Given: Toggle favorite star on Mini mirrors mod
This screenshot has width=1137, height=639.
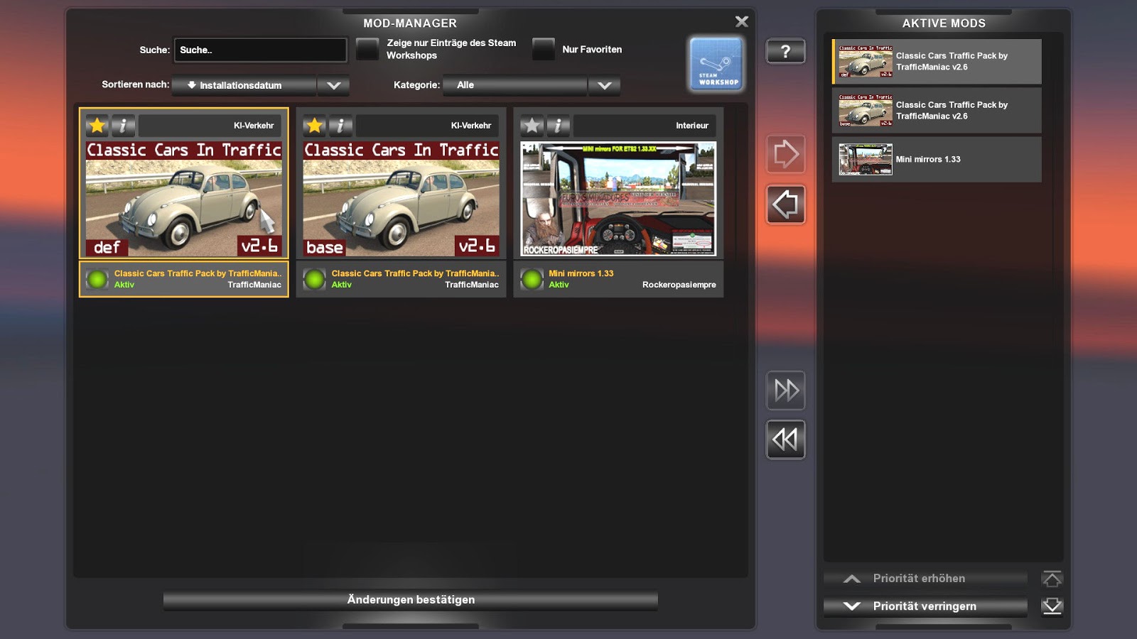Looking at the screenshot, I should [x=532, y=126].
